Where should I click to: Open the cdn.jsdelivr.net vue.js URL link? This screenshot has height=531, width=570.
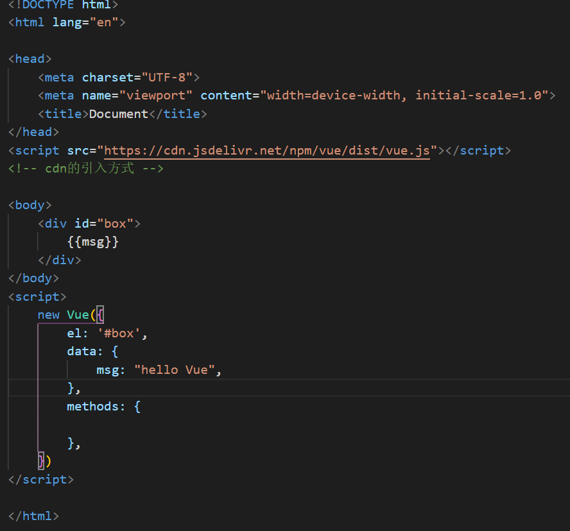pos(267,150)
